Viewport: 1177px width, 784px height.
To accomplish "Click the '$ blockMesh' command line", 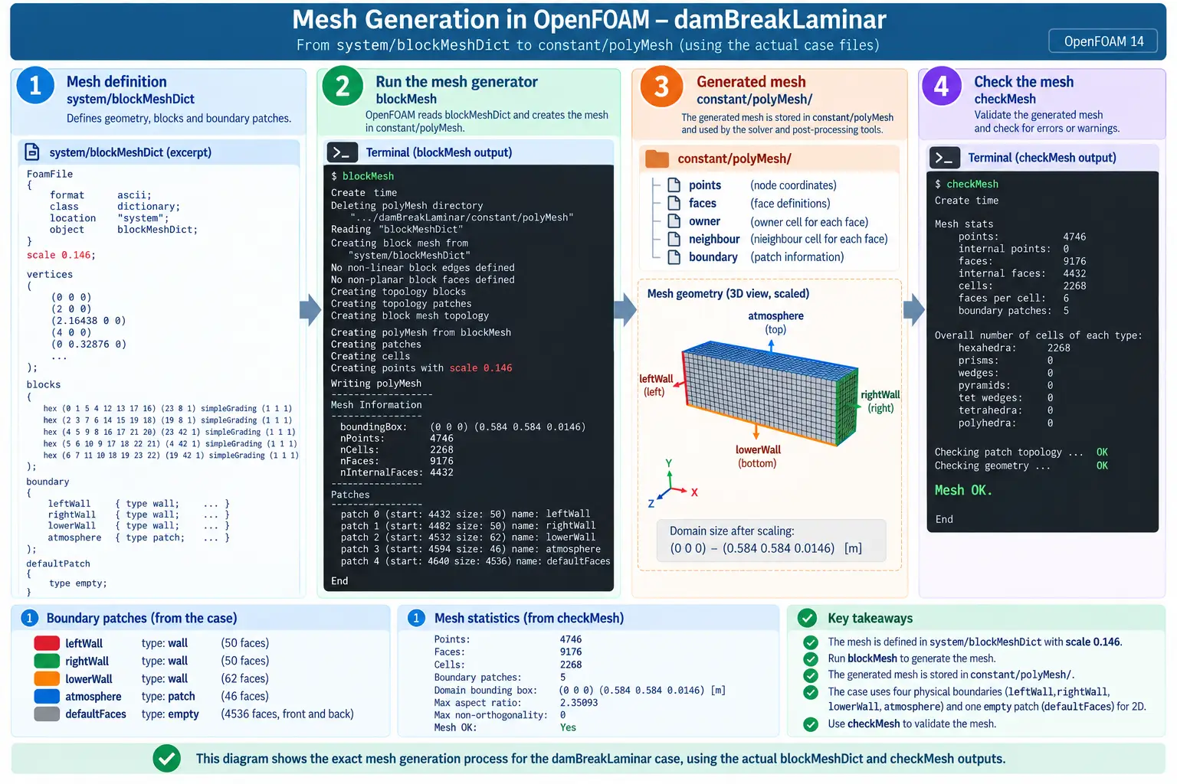I will (362, 176).
